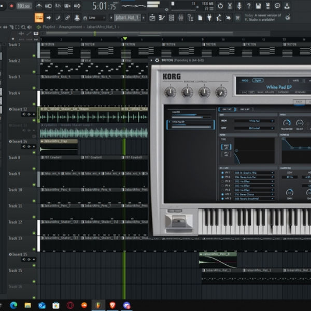This screenshot has height=311, width=311.
Task: Click the tempo 103.000 field
Action: coord(23,6)
